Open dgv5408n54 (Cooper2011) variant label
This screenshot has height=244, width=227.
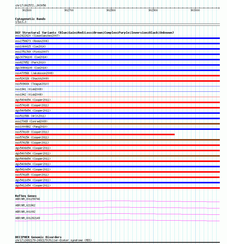tap(33, 159)
